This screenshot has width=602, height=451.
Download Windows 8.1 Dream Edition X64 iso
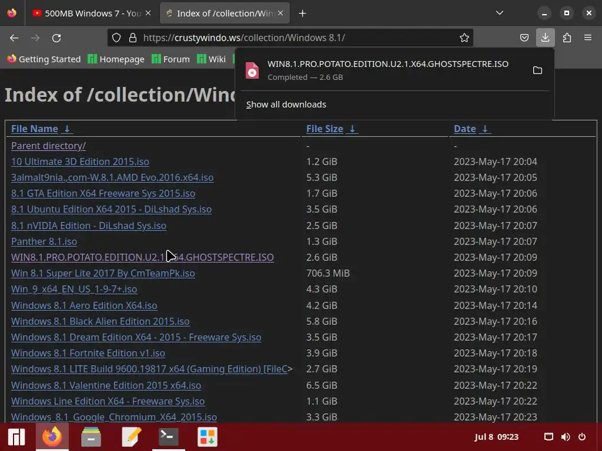(x=136, y=337)
